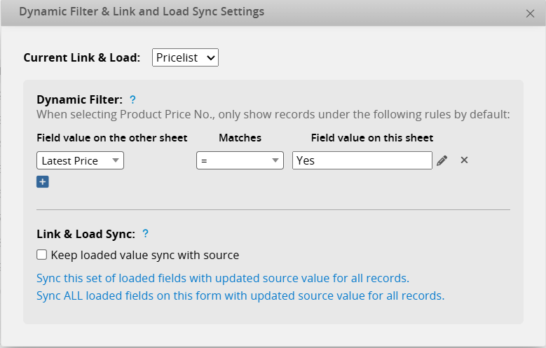This screenshot has width=546, height=348.
Task: Click Sync this set of loaded fields link
Action: (x=222, y=277)
